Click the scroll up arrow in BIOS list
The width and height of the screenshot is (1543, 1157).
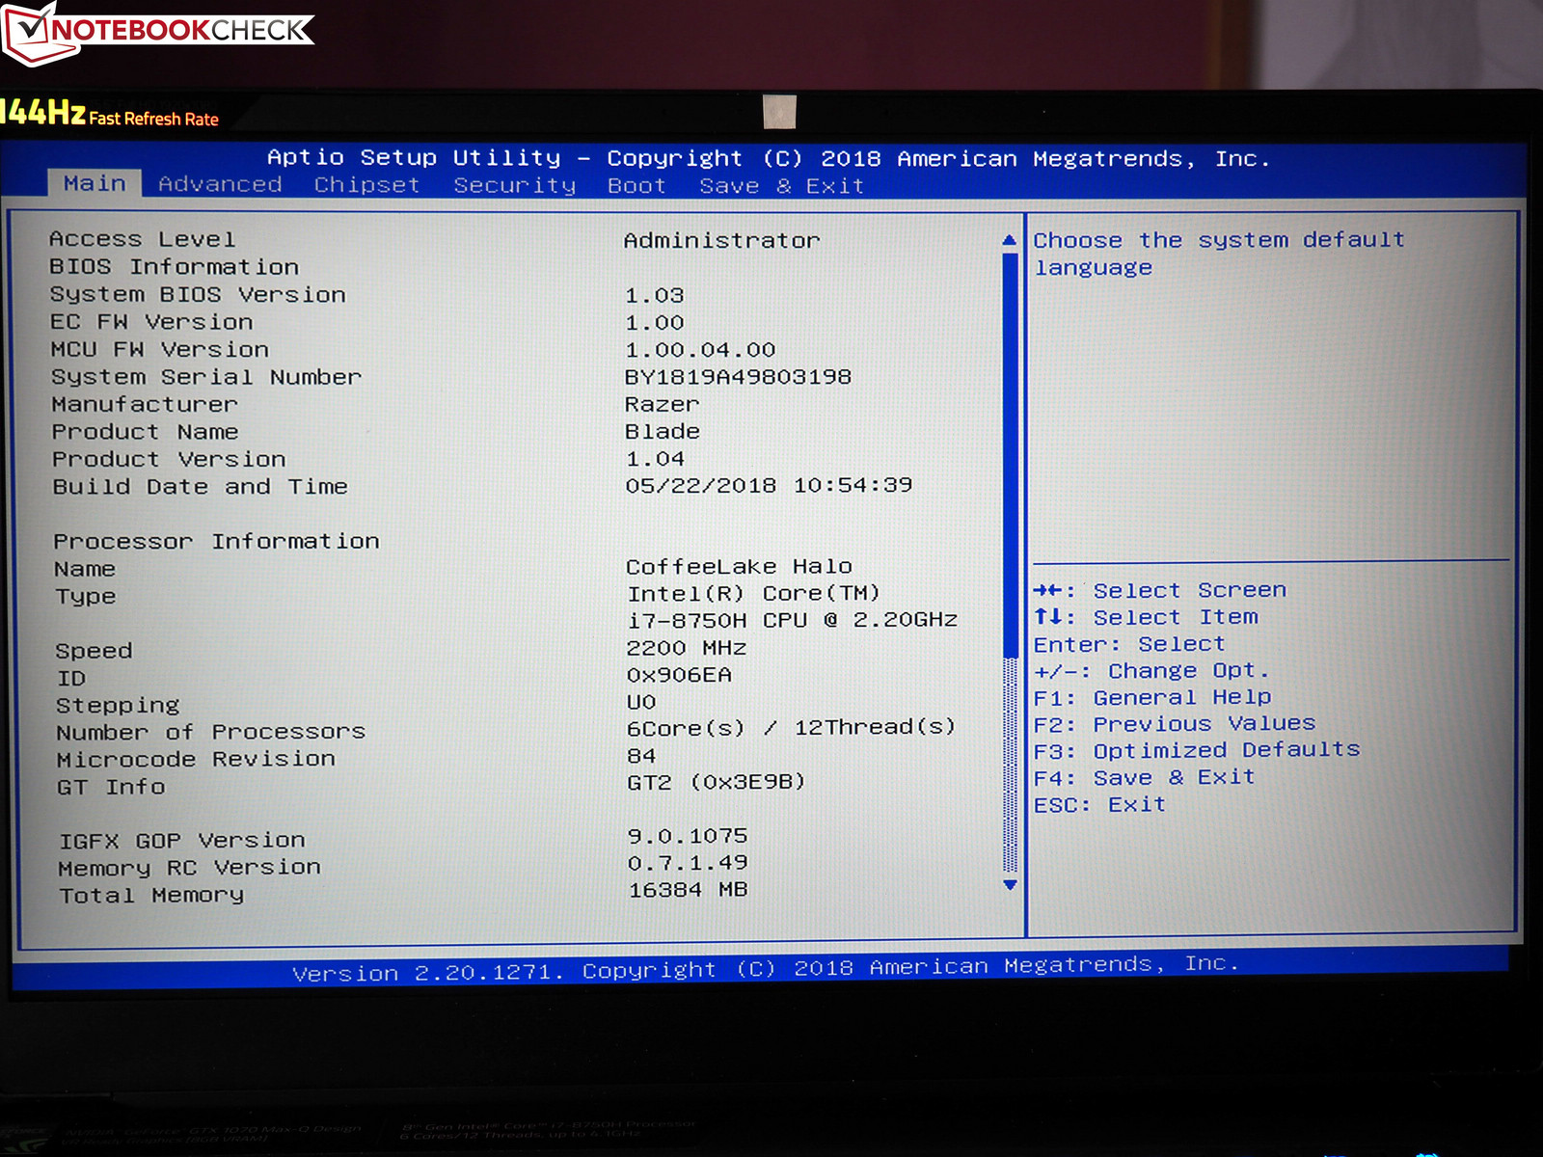click(1010, 240)
